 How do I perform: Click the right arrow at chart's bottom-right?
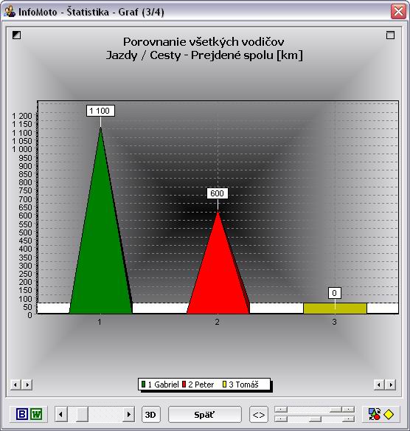click(391, 385)
